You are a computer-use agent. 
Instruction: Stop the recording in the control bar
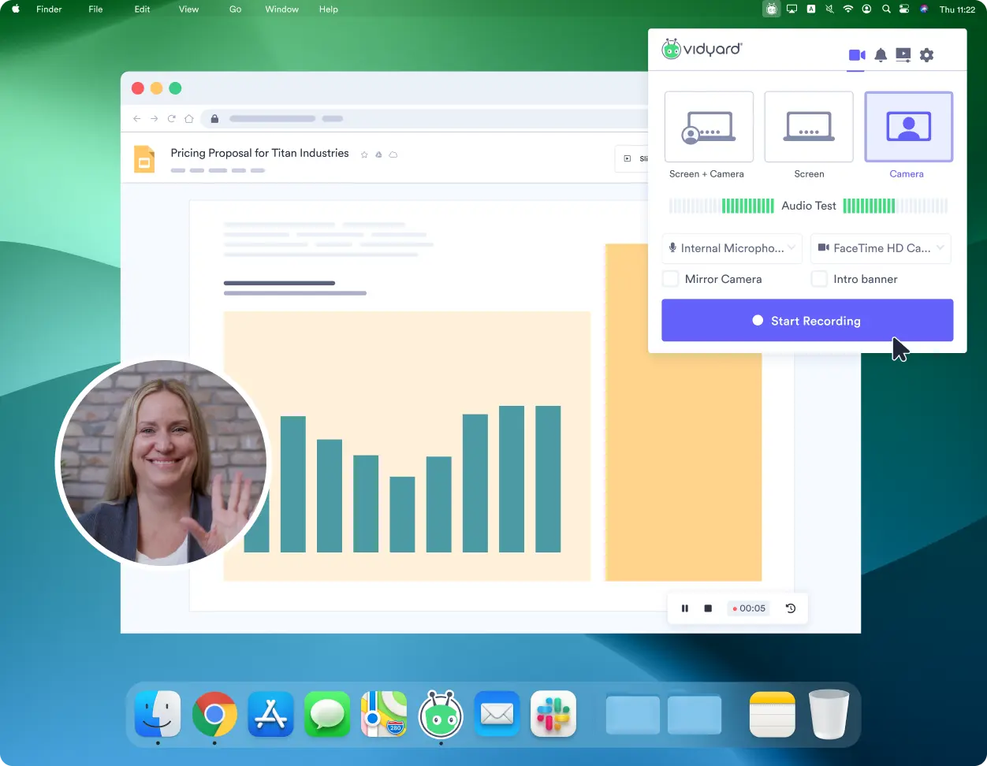click(708, 608)
